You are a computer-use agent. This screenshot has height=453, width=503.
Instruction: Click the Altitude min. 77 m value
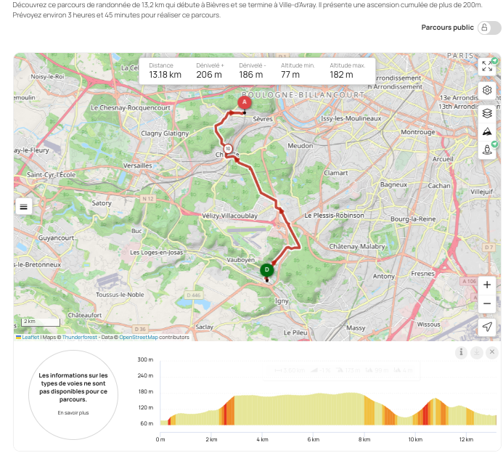pos(290,75)
